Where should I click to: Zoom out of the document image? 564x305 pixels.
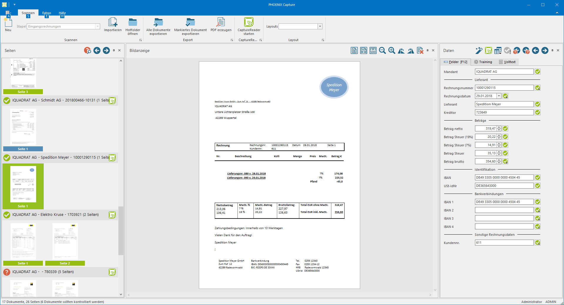click(382, 50)
